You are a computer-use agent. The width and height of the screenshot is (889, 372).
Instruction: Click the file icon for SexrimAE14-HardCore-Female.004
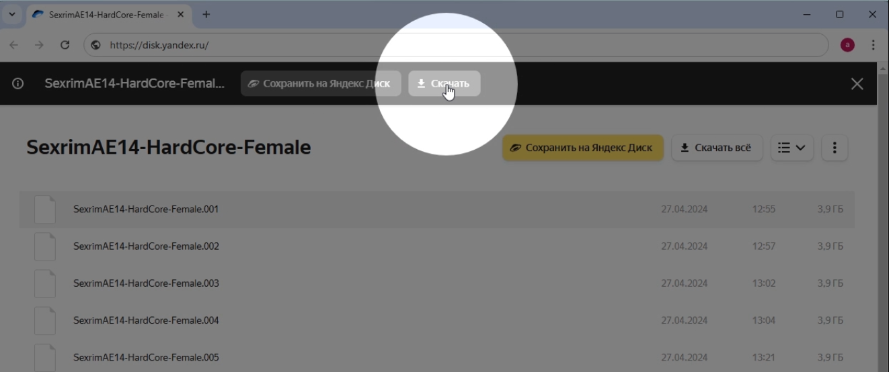pyautogui.click(x=45, y=320)
